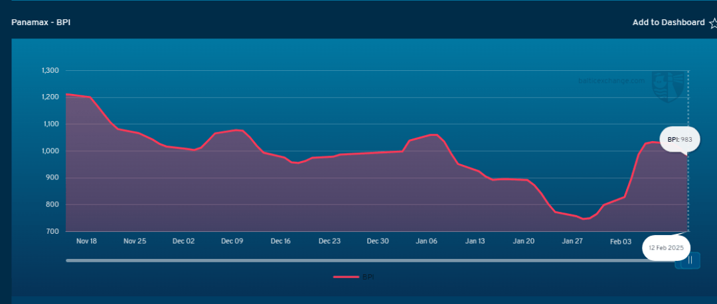Click the Jan 27 x-axis label
The height and width of the screenshot is (304, 717).
point(572,242)
